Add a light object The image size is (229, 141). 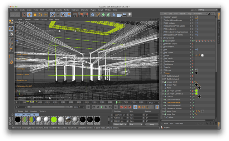(x=130, y=15)
